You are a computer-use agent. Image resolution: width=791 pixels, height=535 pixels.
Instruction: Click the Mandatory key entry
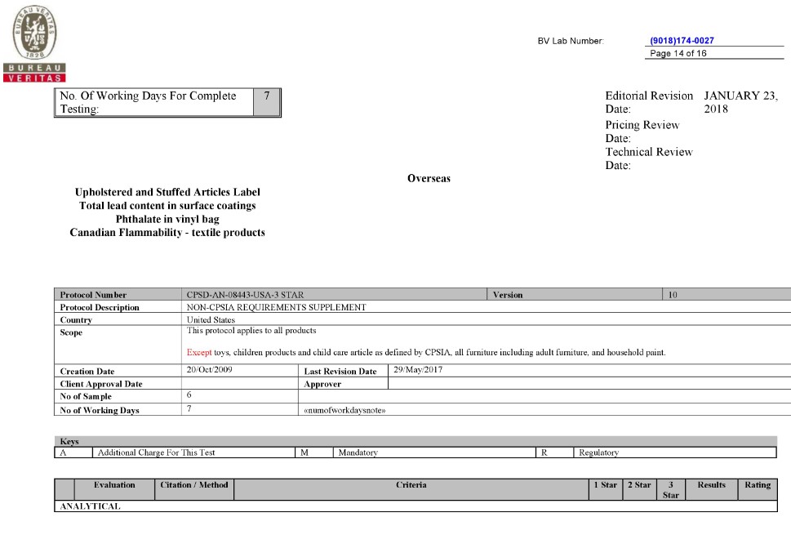[358, 453]
